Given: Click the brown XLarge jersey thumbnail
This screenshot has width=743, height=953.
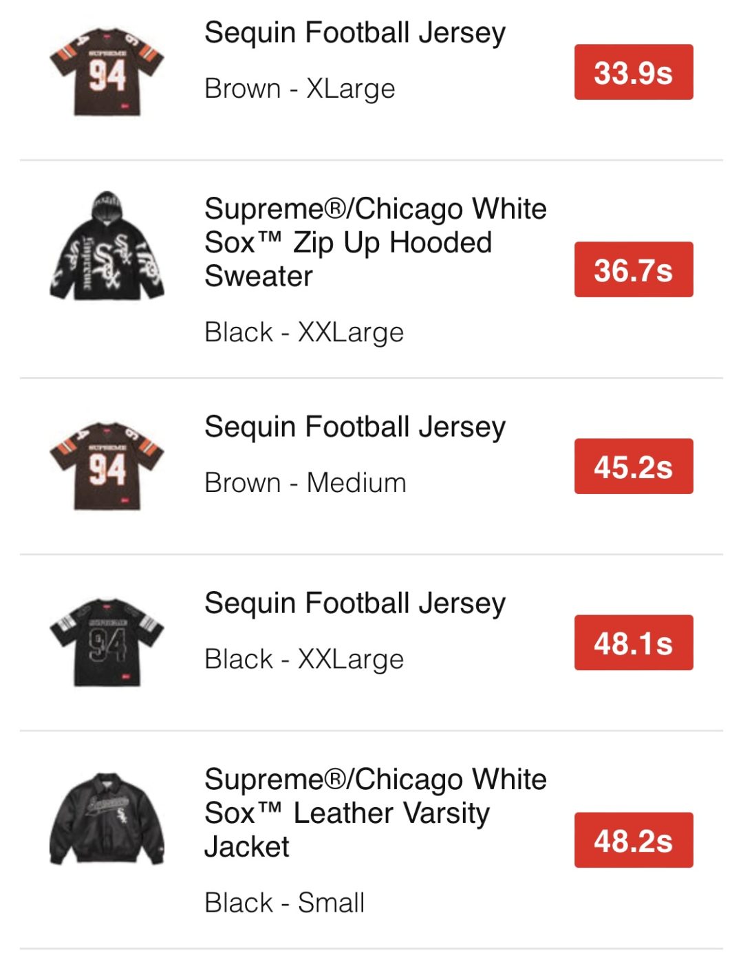Looking at the screenshot, I should click(x=107, y=72).
